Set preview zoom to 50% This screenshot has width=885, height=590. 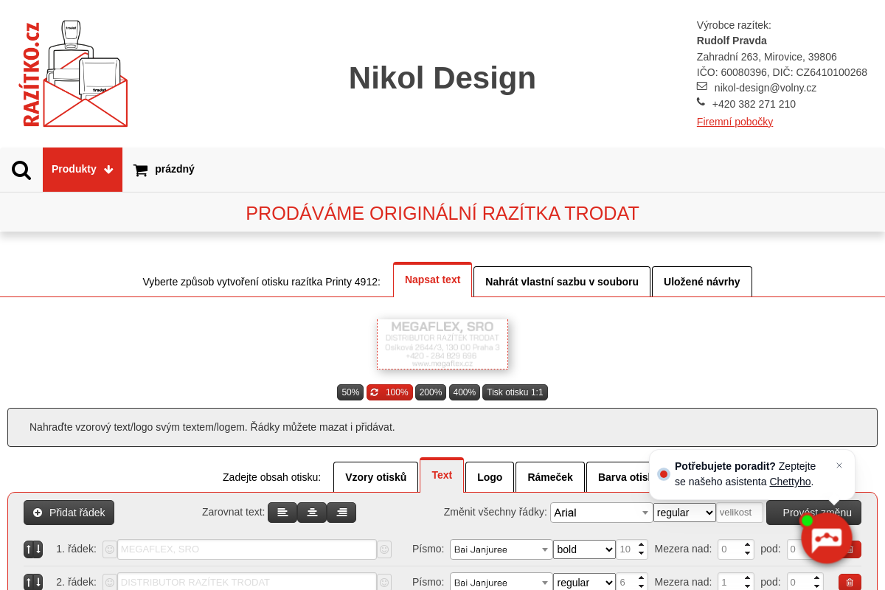click(350, 392)
